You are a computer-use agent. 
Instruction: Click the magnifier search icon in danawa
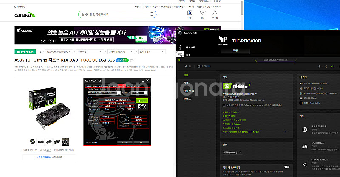152,14
